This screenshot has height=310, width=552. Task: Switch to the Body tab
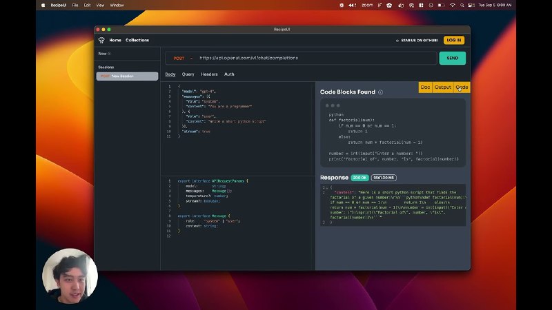pos(170,74)
